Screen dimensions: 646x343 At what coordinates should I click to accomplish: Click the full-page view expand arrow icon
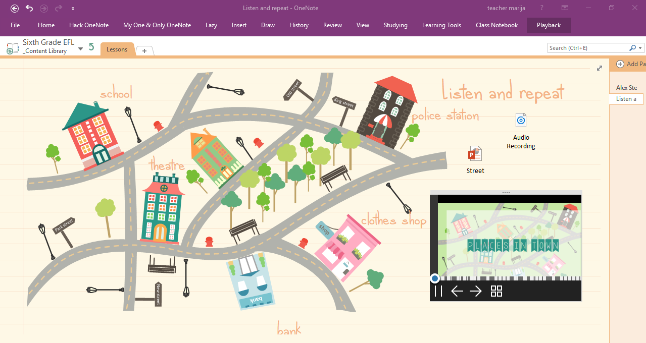[x=600, y=68]
